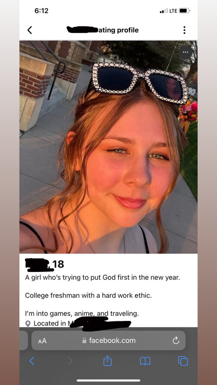
Task: Switch to the adjacent tab peeking at left edge
Action: pyautogui.click(x=23, y=340)
